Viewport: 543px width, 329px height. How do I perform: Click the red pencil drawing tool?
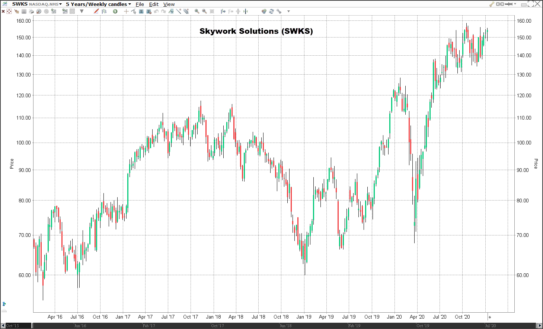pyautogui.click(x=96, y=12)
